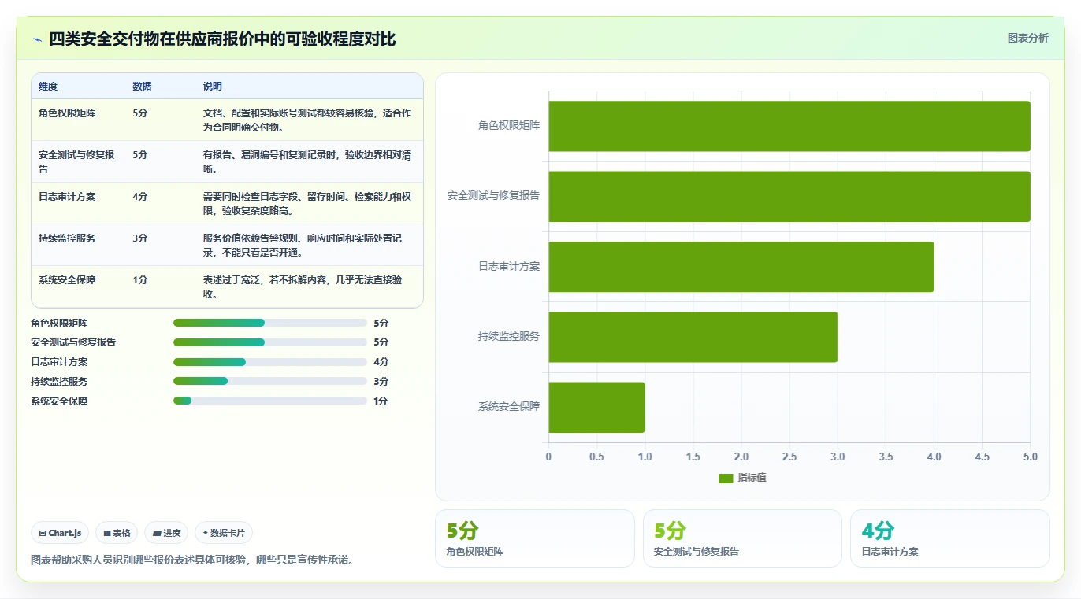Open the 5分 角色权限矩阵 data card
This screenshot has width=1081, height=599.
(534, 538)
